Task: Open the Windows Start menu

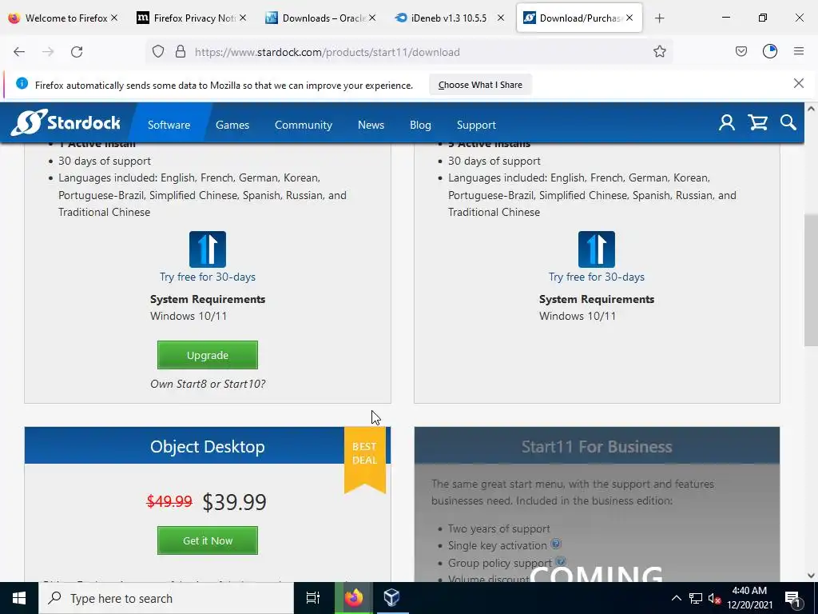Action: pos(19,598)
